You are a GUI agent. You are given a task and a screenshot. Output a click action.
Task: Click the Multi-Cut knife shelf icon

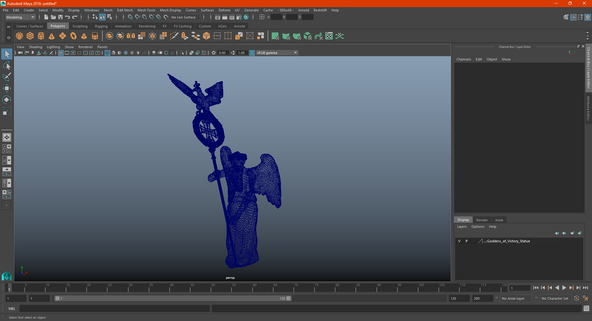click(174, 36)
